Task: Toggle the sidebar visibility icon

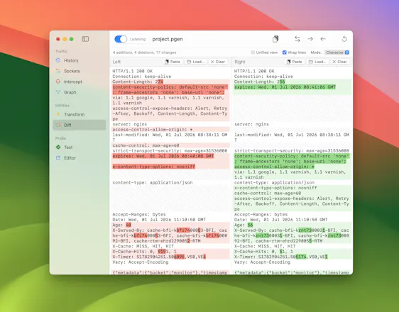Action: [x=85, y=39]
